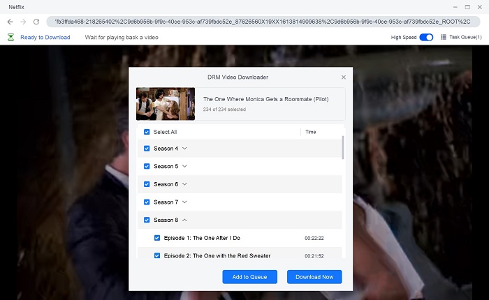
Task: Click the 00:22:22 duration value
Action: [x=314, y=239]
